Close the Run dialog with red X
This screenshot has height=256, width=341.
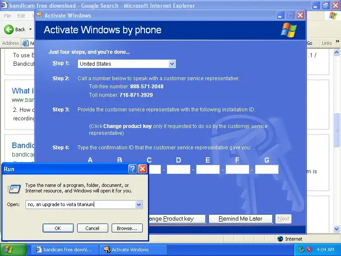click(x=142, y=169)
